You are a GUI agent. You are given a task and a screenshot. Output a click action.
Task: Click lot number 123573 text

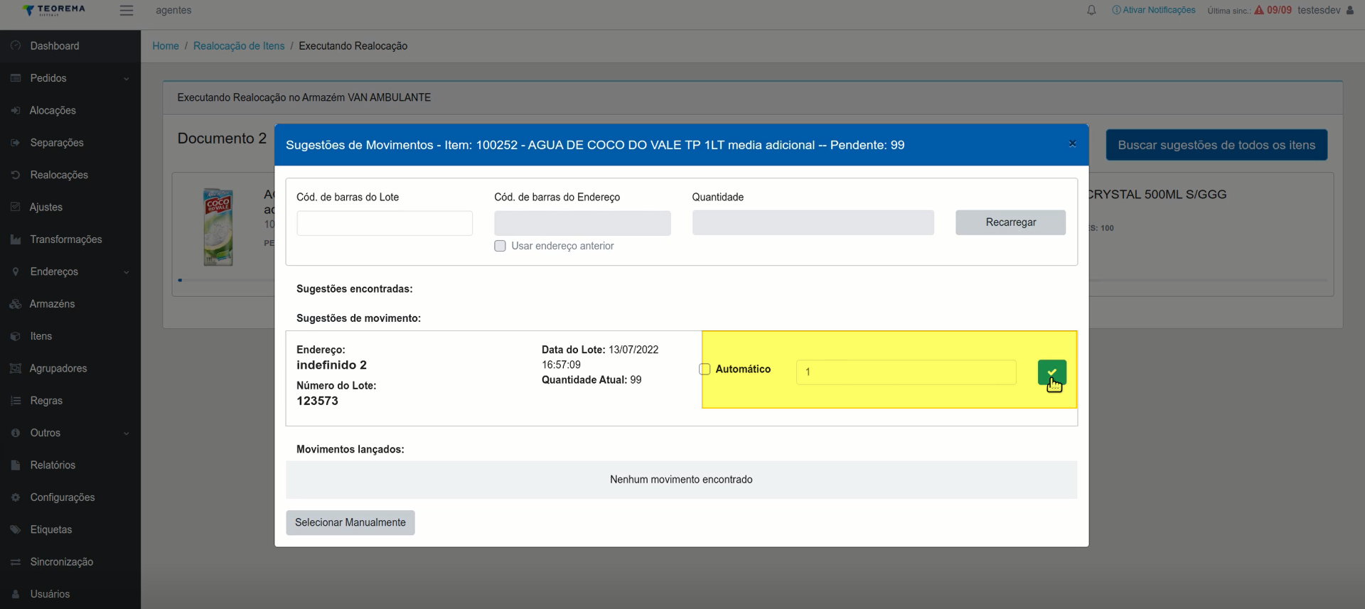point(317,401)
